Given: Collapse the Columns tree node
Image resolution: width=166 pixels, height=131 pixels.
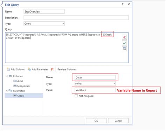Looking at the screenshot, I should (x=7, y=76).
